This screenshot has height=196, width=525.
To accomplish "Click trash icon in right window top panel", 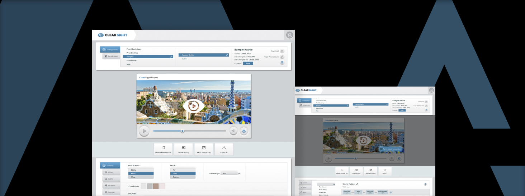I will coord(426,110).
